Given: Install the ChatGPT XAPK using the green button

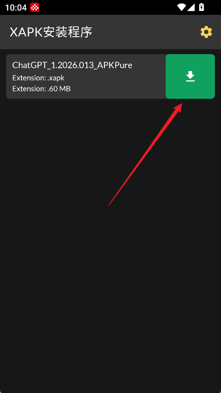Looking at the screenshot, I should (x=190, y=76).
